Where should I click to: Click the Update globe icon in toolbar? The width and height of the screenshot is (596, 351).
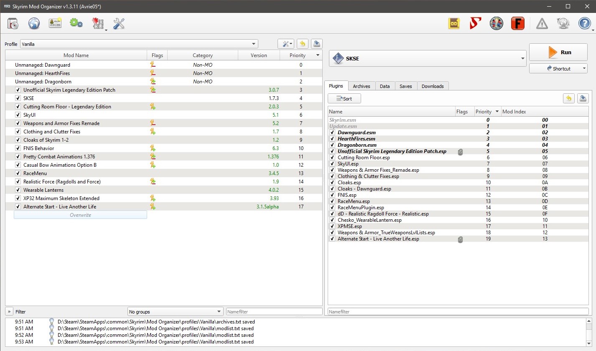point(563,24)
